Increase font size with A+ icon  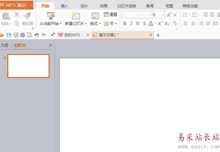click(169, 15)
